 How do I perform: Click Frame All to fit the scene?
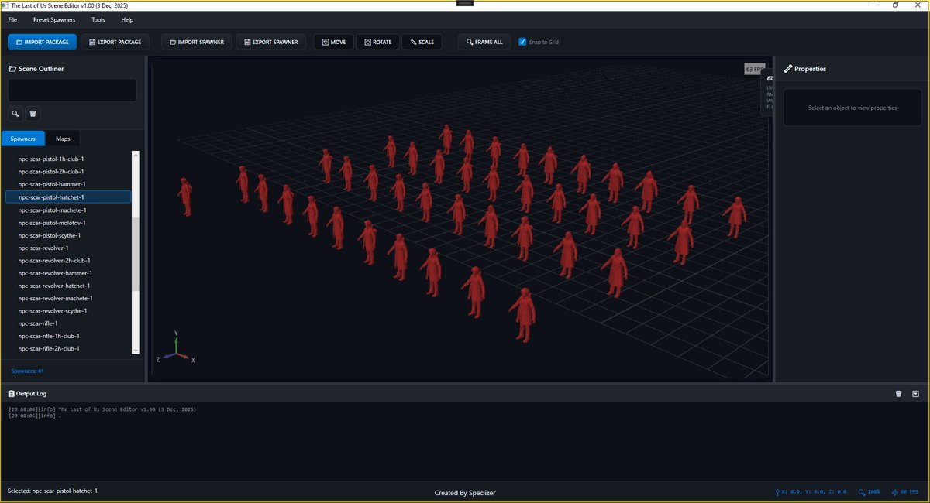(x=484, y=42)
